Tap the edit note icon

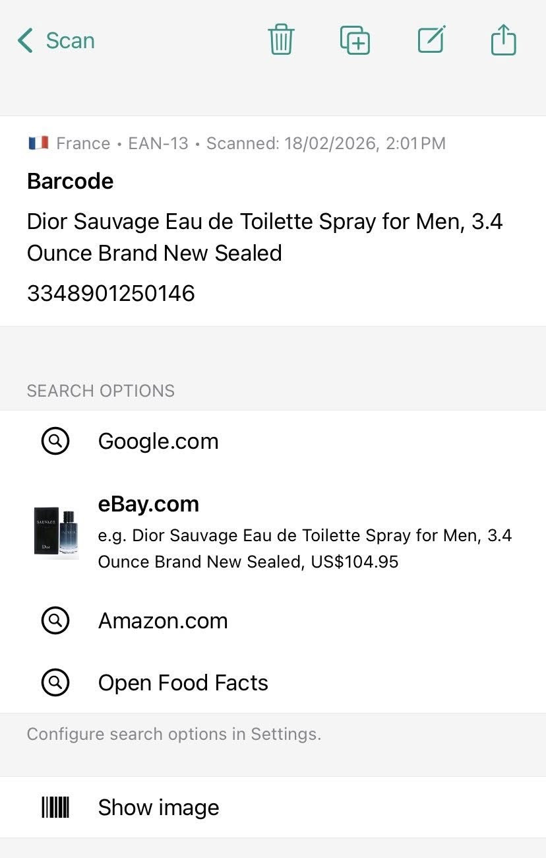point(432,40)
